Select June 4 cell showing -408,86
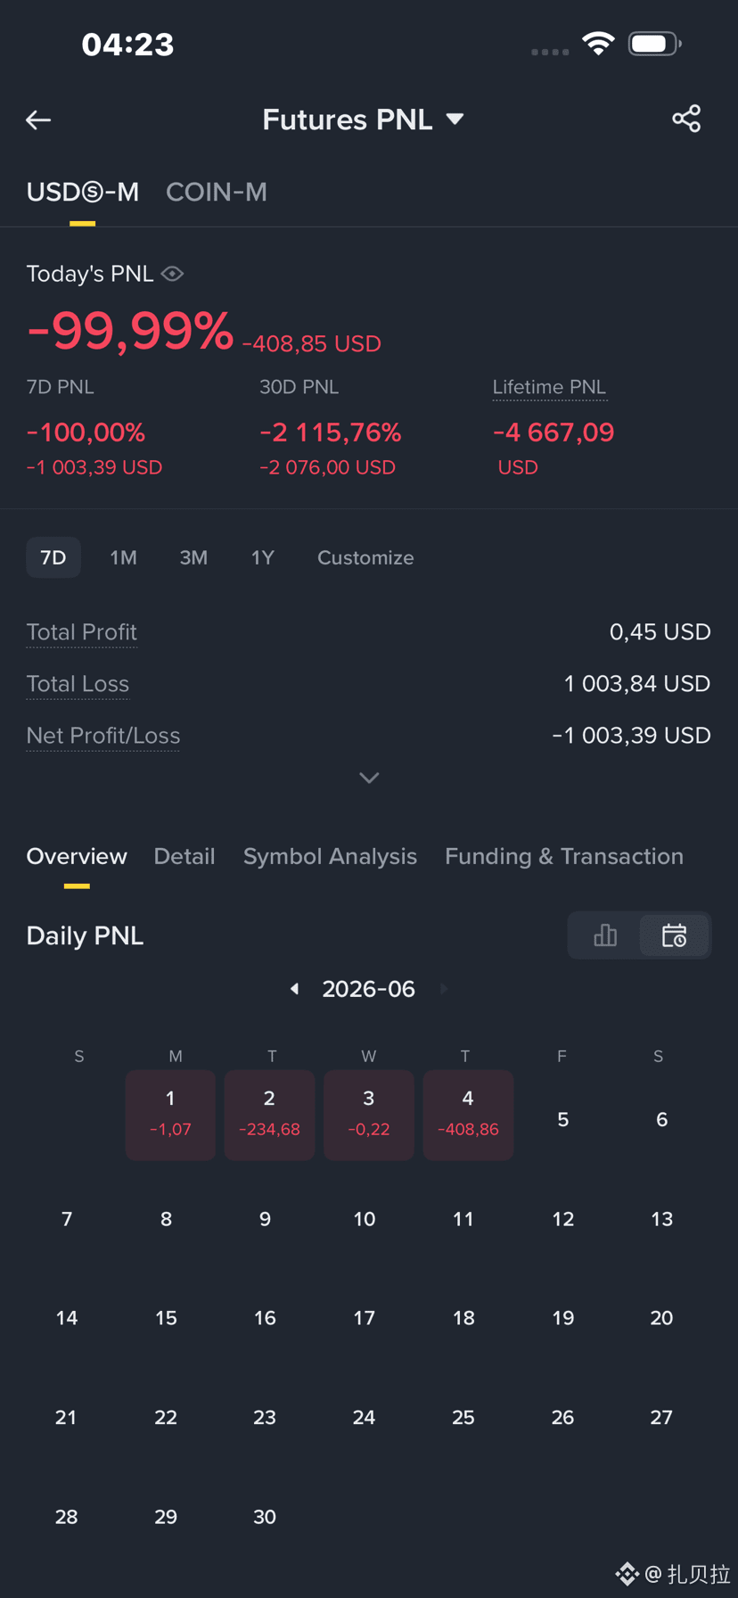The width and height of the screenshot is (738, 1598). (468, 1115)
